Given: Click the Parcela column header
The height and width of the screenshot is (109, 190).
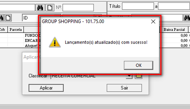Looking at the screenshot, I should coord(16,30).
